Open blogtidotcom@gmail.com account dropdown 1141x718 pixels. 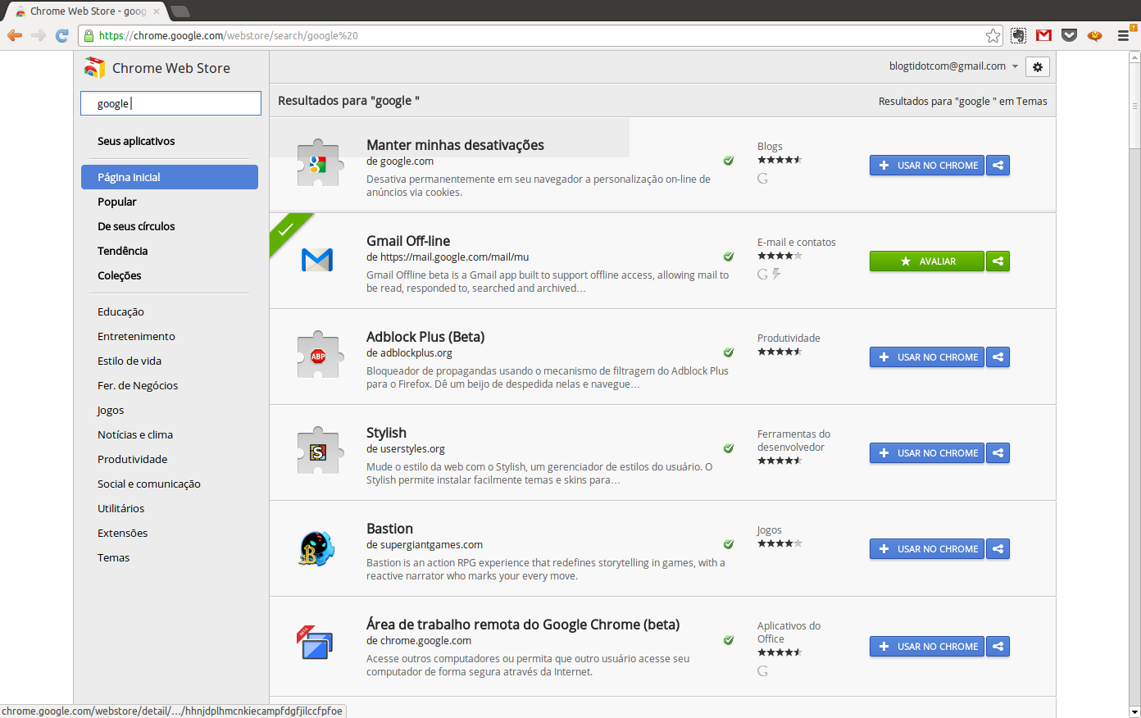954,66
